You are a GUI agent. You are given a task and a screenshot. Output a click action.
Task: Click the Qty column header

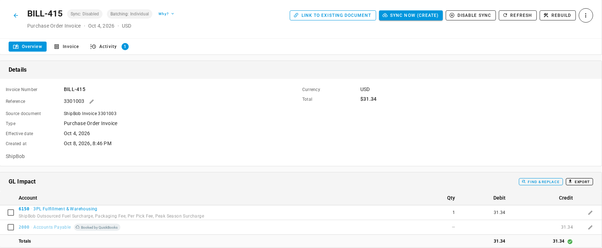pos(451,198)
